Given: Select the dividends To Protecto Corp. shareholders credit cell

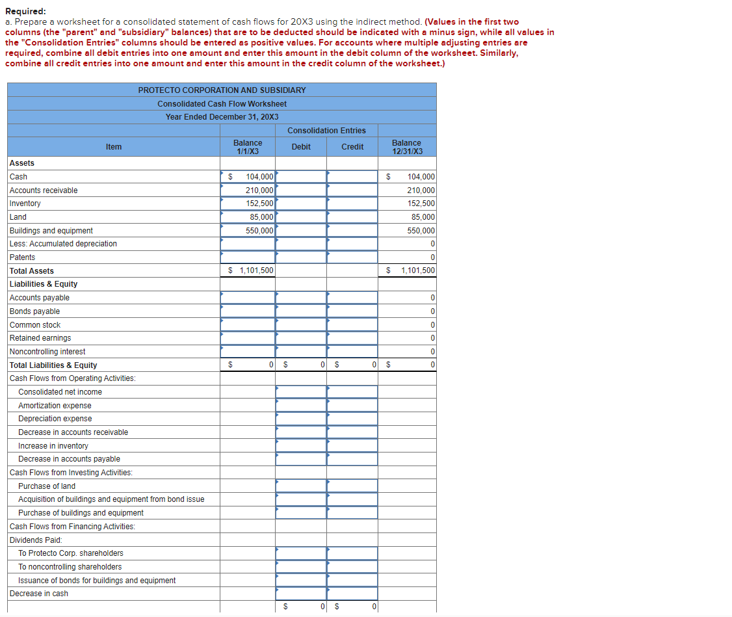Looking at the screenshot, I should tap(352, 553).
